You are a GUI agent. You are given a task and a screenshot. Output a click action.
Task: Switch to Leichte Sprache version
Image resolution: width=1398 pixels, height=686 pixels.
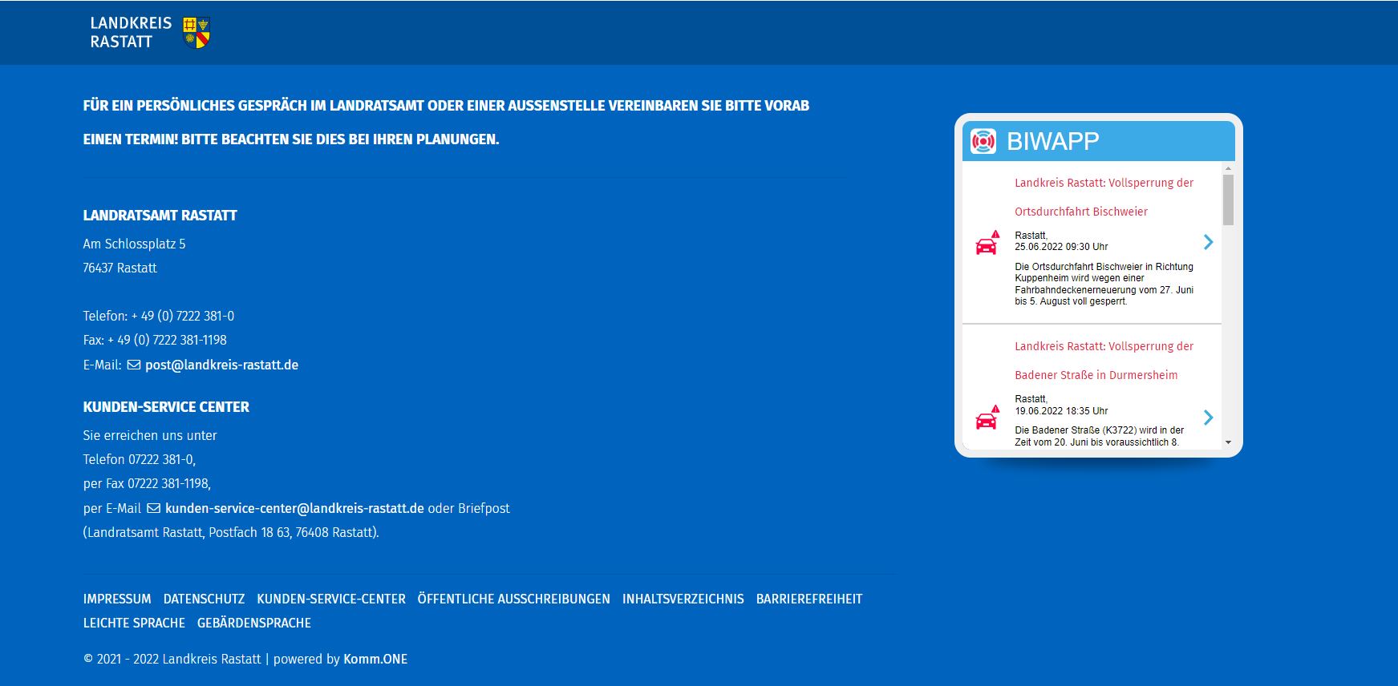coord(134,623)
